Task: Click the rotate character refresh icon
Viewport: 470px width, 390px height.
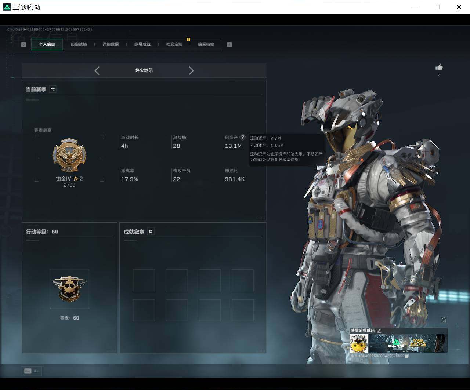Action: [444, 320]
